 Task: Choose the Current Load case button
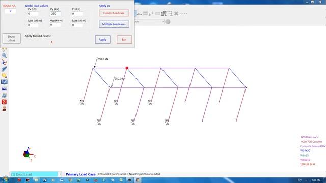click(x=114, y=13)
